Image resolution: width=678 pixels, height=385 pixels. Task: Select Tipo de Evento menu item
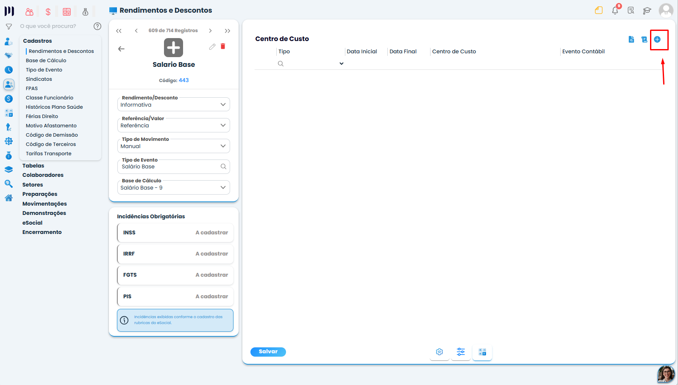[x=44, y=70]
